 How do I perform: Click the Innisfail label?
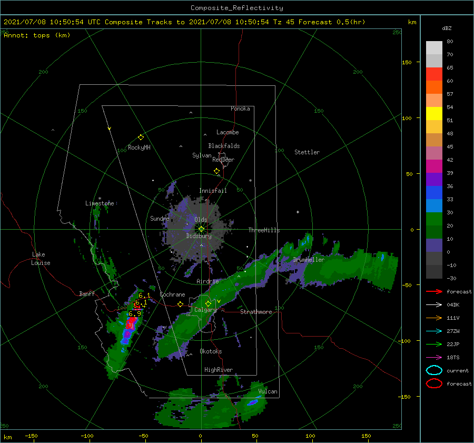pos(213,191)
